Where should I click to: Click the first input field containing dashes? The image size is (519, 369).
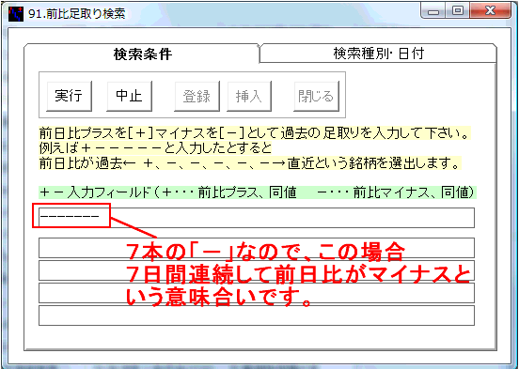pos(257,218)
